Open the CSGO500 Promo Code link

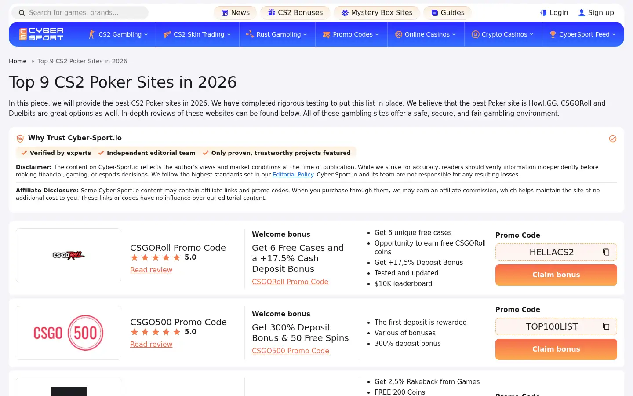click(x=291, y=351)
